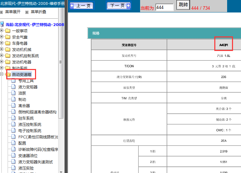Open the 配置 page
Image resolution: width=241 pixels, height=173 pixels.
(x=22, y=143)
